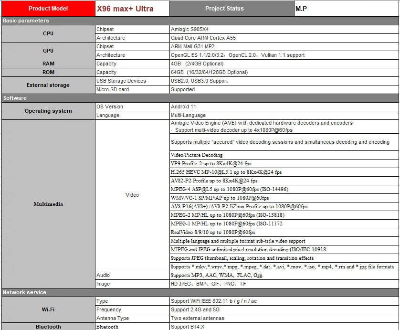Select the "Supports MP3, AAC, WMA" audio cell

click(x=284, y=275)
